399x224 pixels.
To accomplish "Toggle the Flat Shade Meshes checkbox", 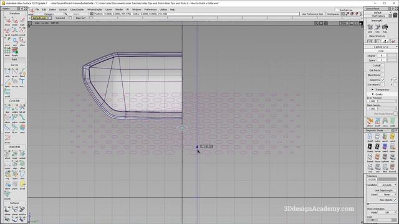I will 395,114.
